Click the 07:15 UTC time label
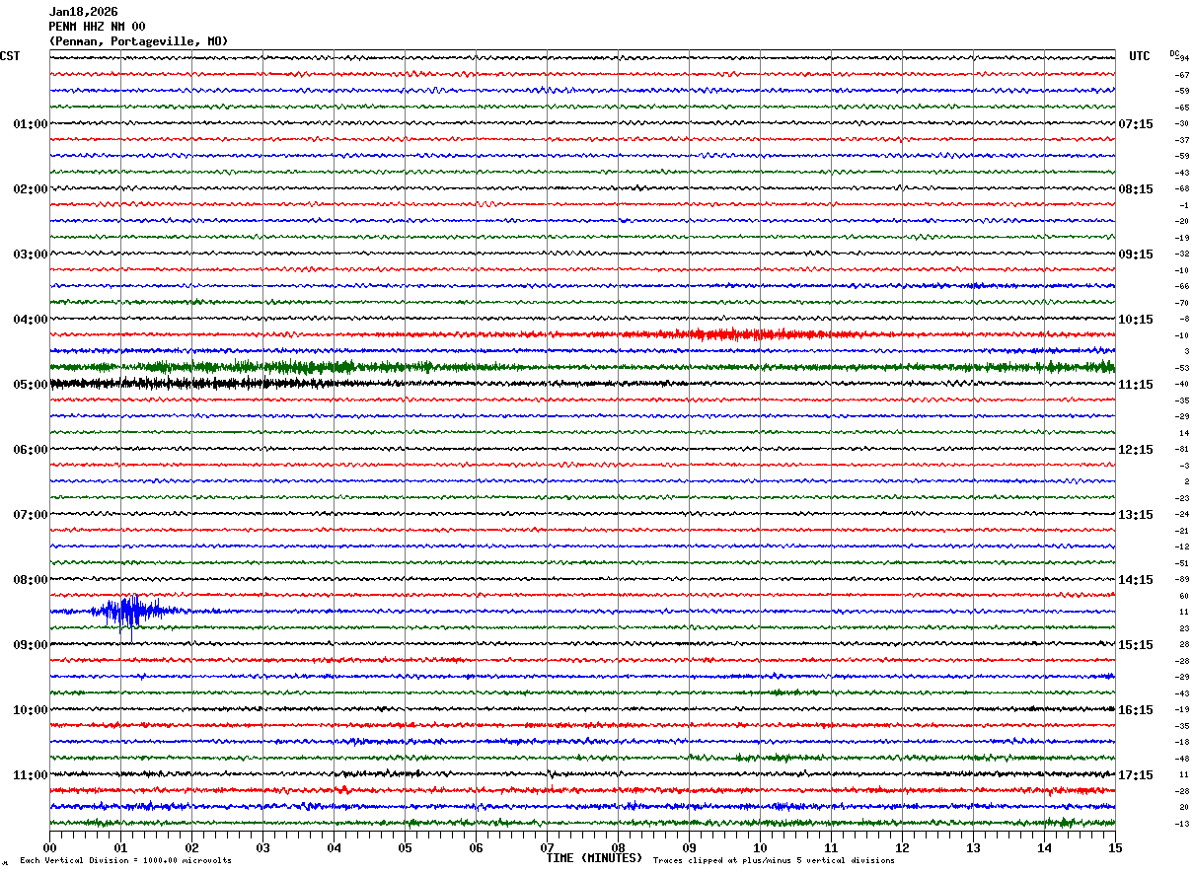 pos(1136,124)
